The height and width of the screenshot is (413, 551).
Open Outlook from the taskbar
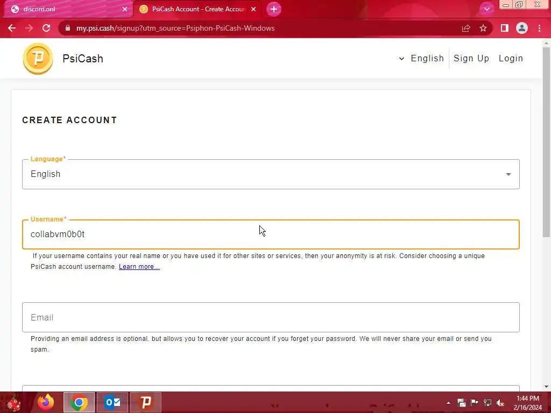tap(112, 402)
